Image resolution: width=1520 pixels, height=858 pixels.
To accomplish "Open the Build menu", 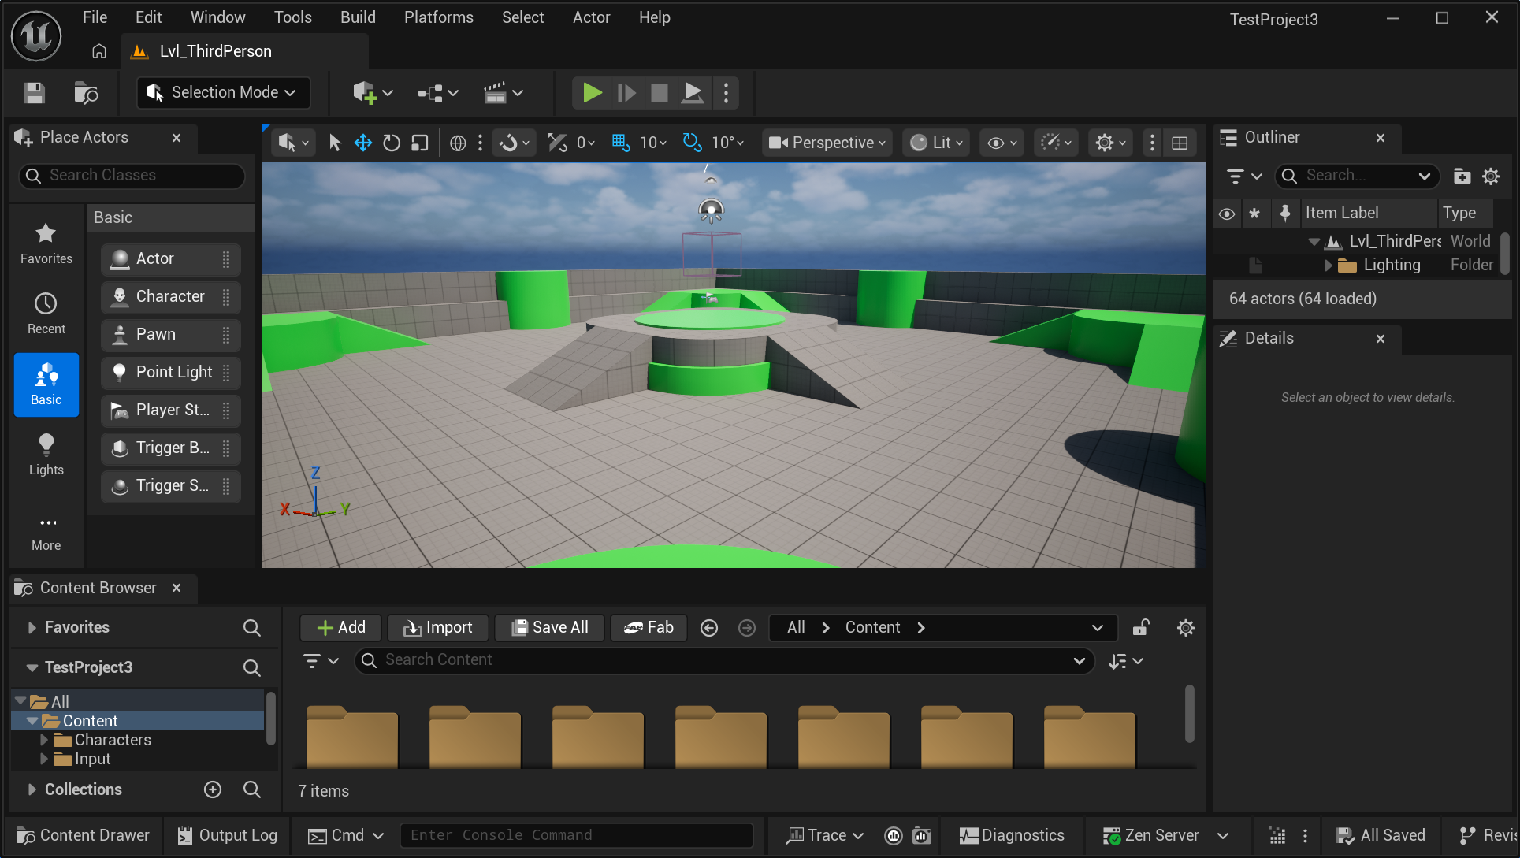I will click(358, 17).
